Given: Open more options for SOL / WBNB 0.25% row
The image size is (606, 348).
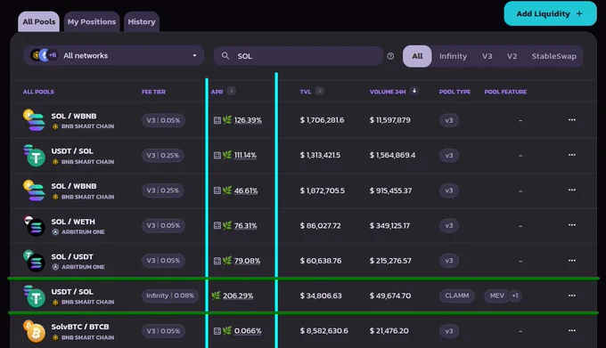Looking at the screenshot, I should tap(572, 190).
